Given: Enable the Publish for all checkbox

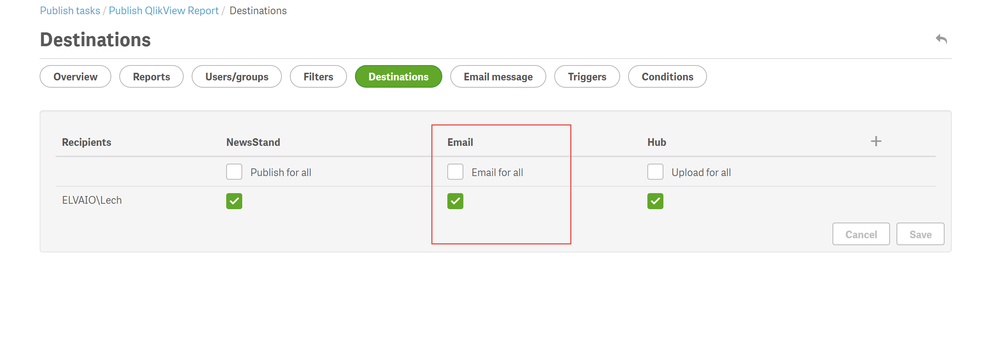Looking at the screenshot, I should (234, 172).
